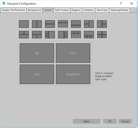This screenshot has width=138, height=128.
Task: Pick layout with two top, wide bottom
Action: (x=24, y=34)
